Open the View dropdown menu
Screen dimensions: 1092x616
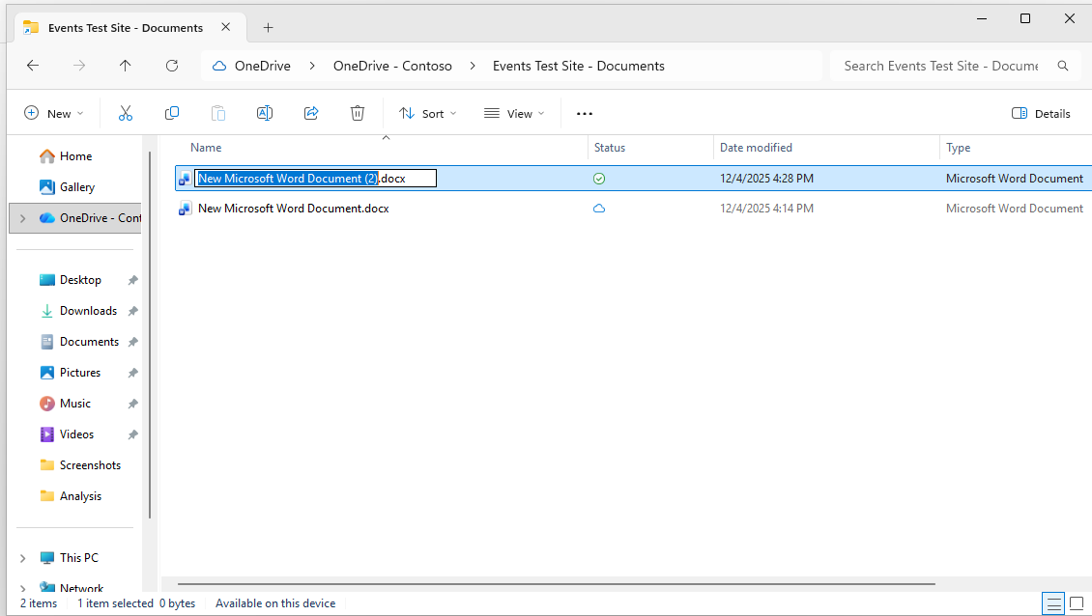(x=514, y=114)
